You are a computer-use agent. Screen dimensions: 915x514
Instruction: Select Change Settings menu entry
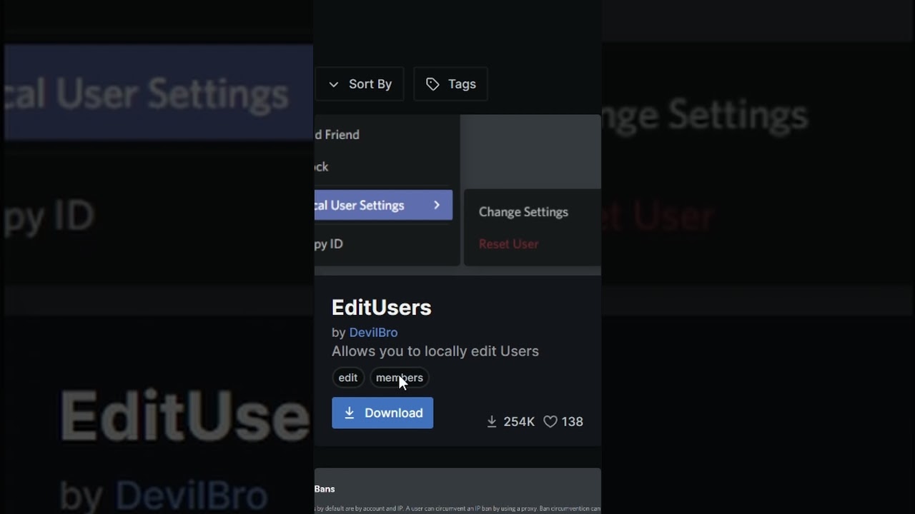click(x=523, y=212)
